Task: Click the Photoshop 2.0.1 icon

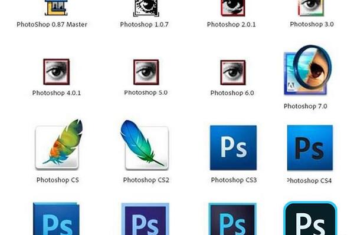Action: click(233, 8)
